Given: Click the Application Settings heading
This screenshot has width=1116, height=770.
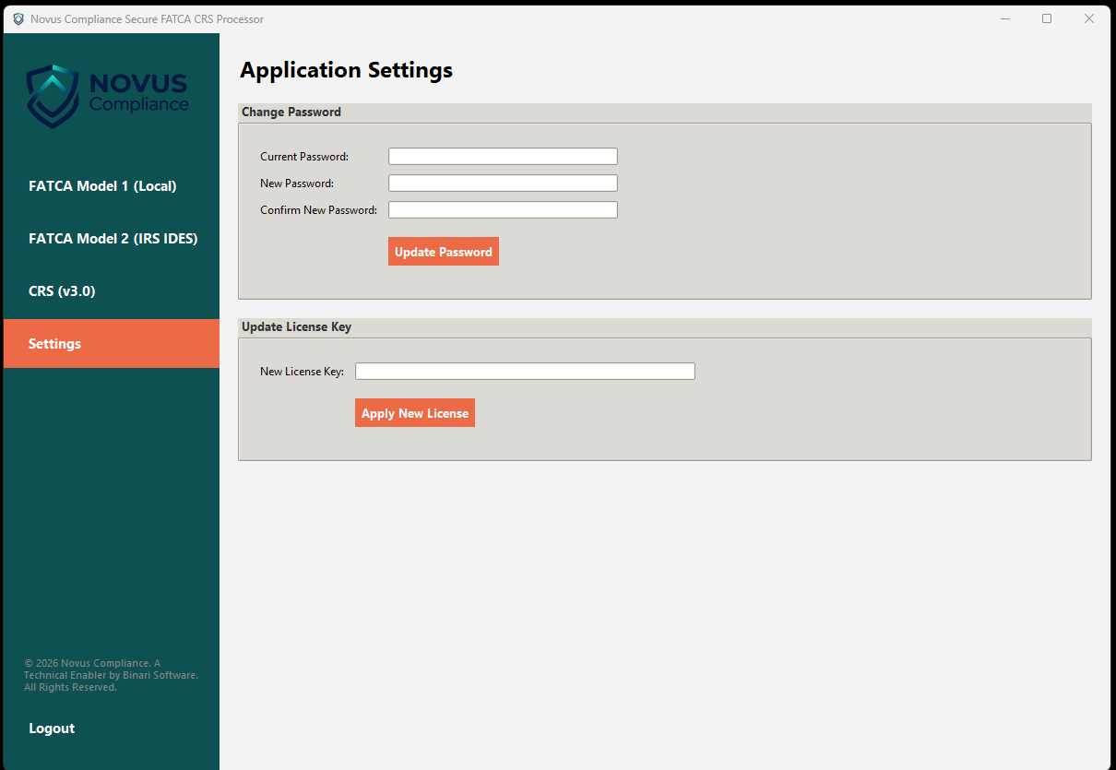Looking at the screenshot, I should click(x=347, y=70).
